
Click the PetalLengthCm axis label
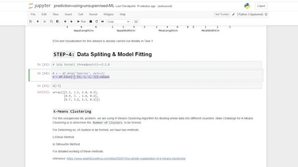tap(168, 31)
